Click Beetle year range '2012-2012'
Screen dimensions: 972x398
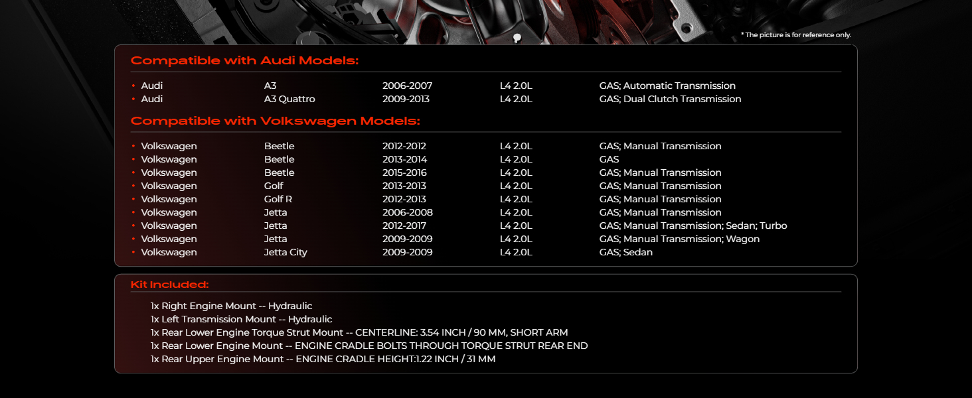(x=404, y=147)
